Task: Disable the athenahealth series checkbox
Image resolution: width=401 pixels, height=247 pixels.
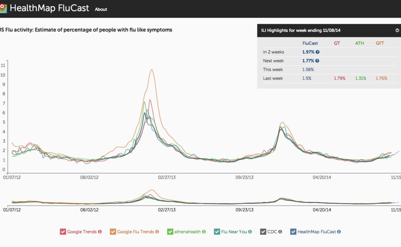Action: 170,232
